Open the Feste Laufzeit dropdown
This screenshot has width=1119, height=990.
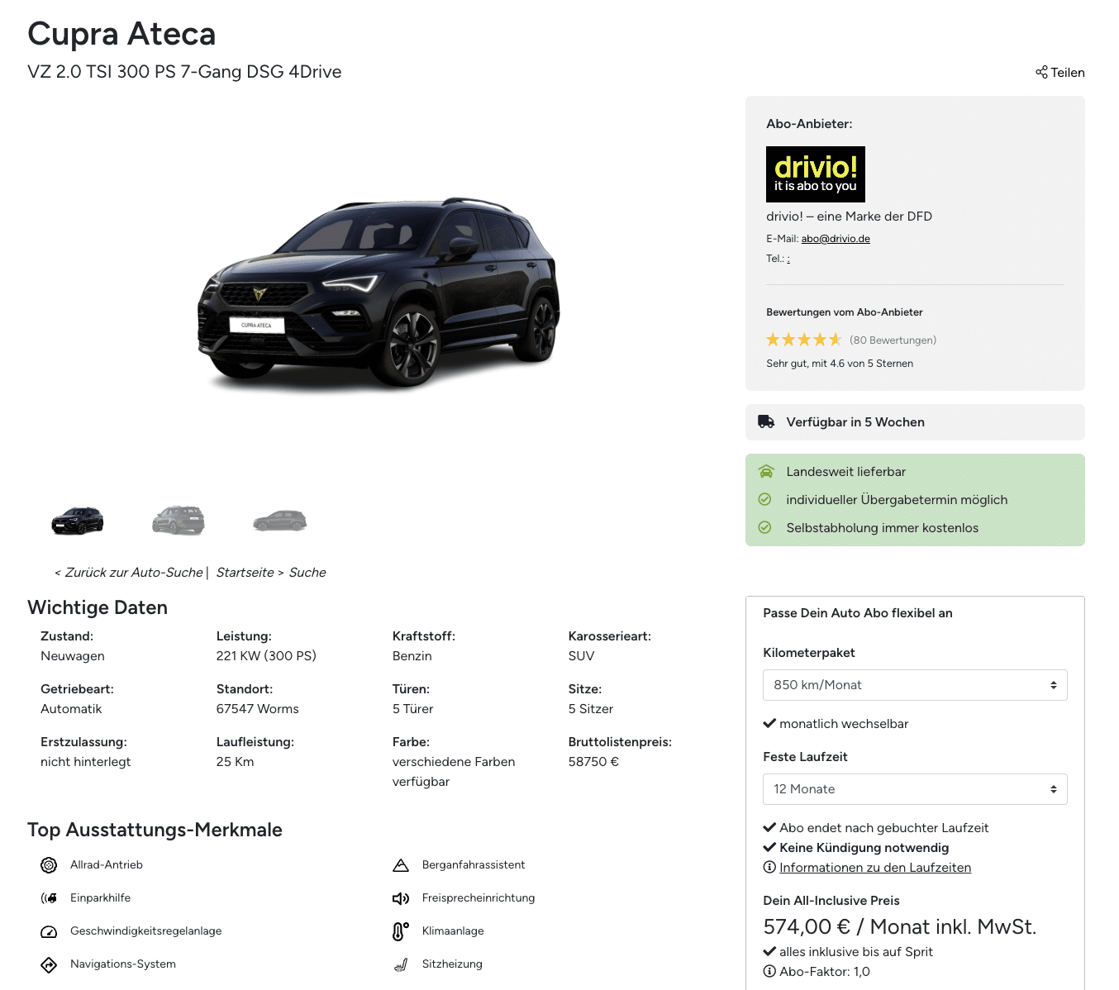(x=915, y=789)
